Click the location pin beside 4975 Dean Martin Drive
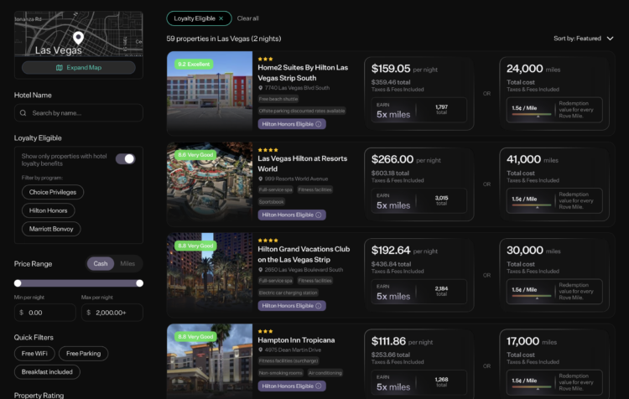 point(260,350)
